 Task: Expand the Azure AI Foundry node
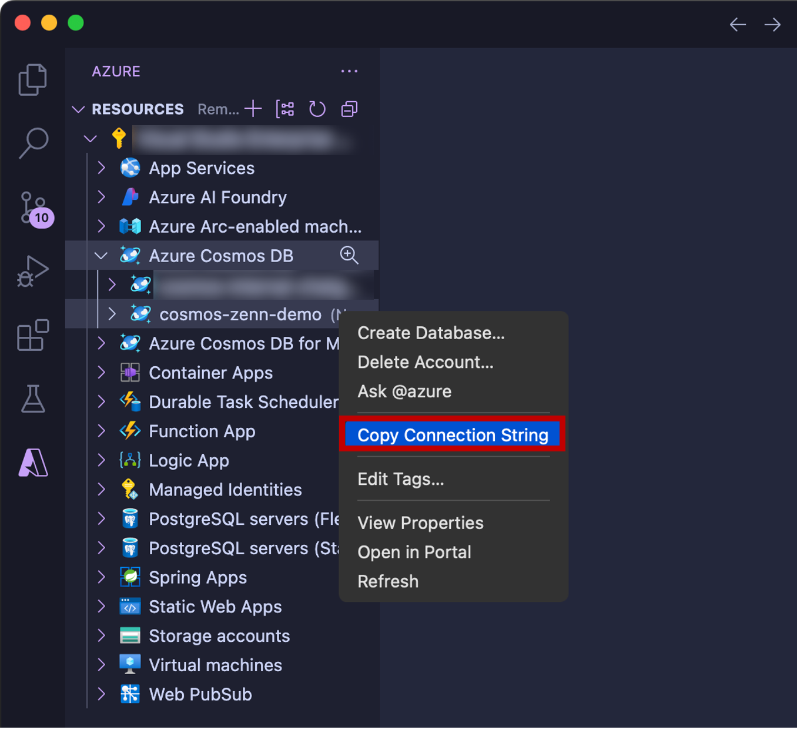[102, 197]
